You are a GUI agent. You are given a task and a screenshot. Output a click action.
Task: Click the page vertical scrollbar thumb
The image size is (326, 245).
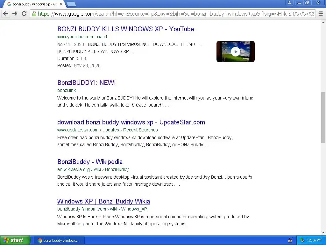tap(323, 117)
